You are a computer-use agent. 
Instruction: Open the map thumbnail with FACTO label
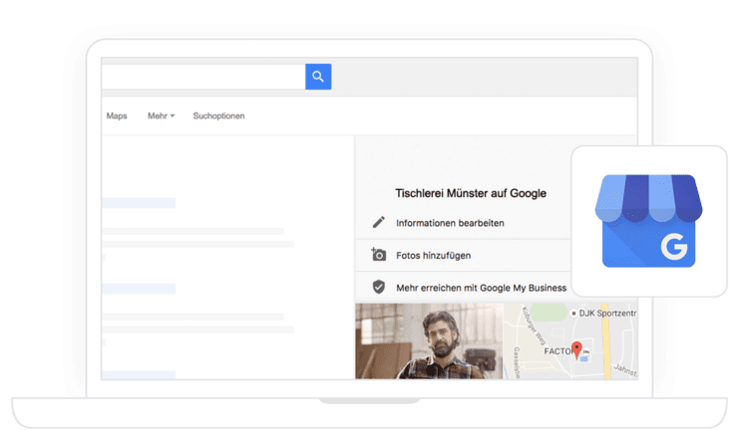click(570, 341)
